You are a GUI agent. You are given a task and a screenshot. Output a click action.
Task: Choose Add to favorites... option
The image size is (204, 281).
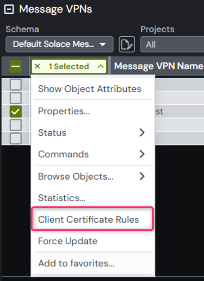pyautogui.click(x=76, y=263)
